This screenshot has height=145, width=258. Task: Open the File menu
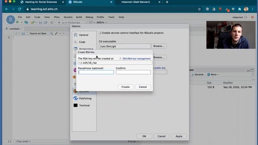(x=20, y=17)
